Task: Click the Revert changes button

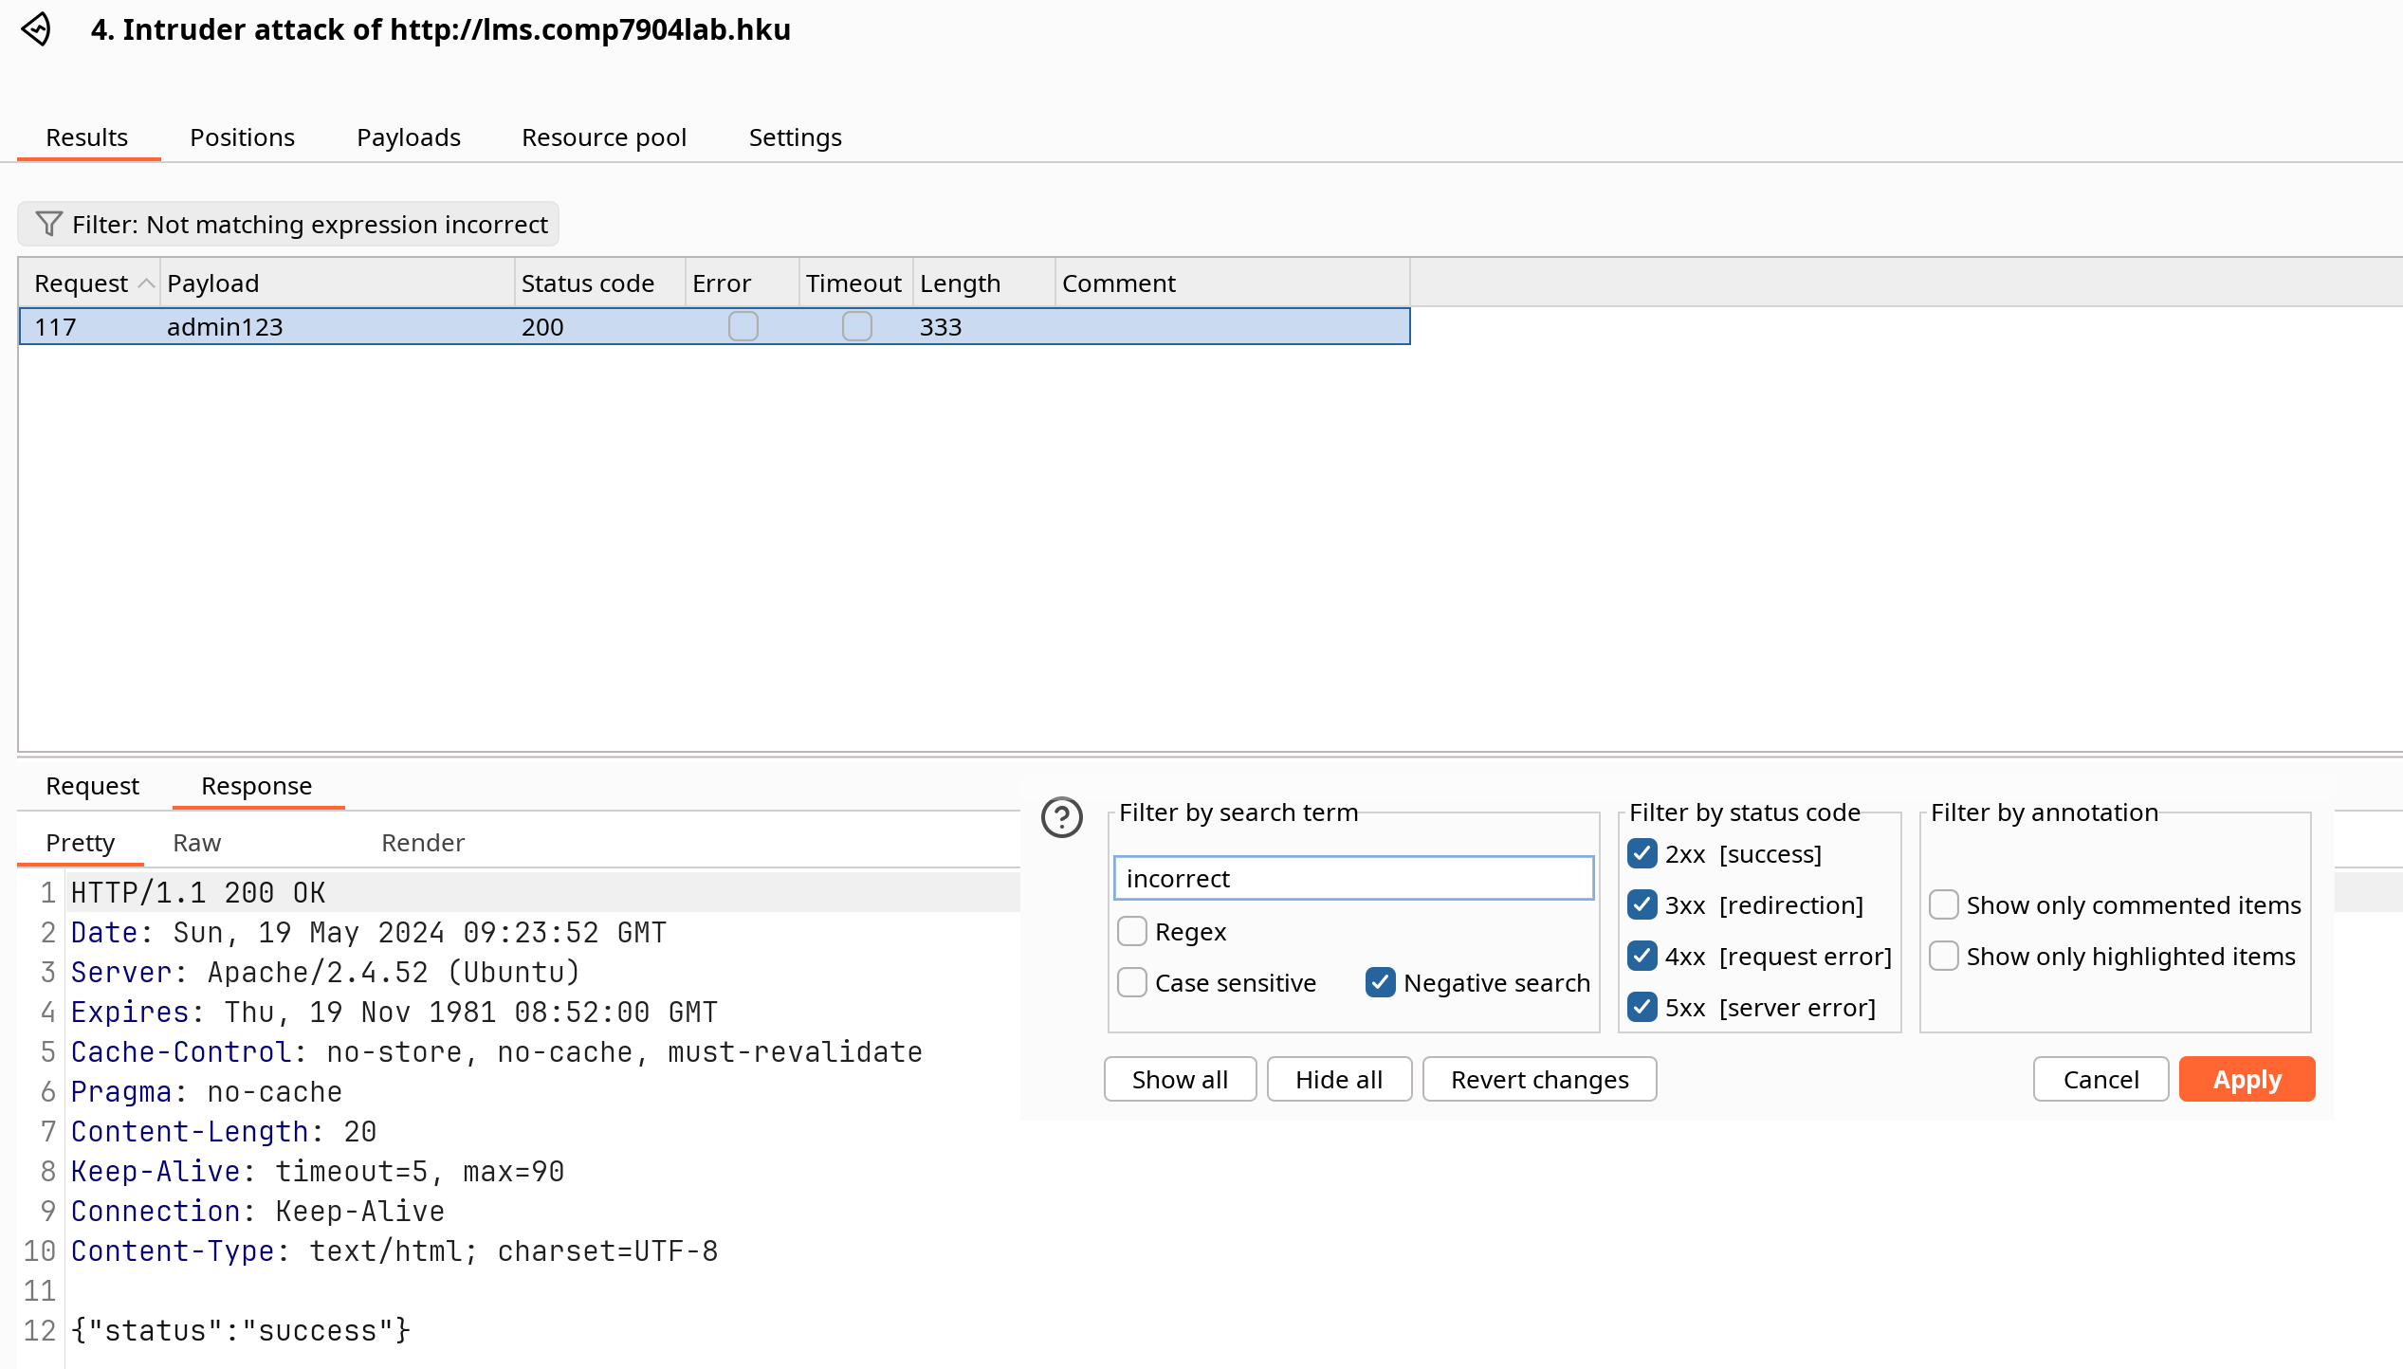Action: coord(1538,1079)
